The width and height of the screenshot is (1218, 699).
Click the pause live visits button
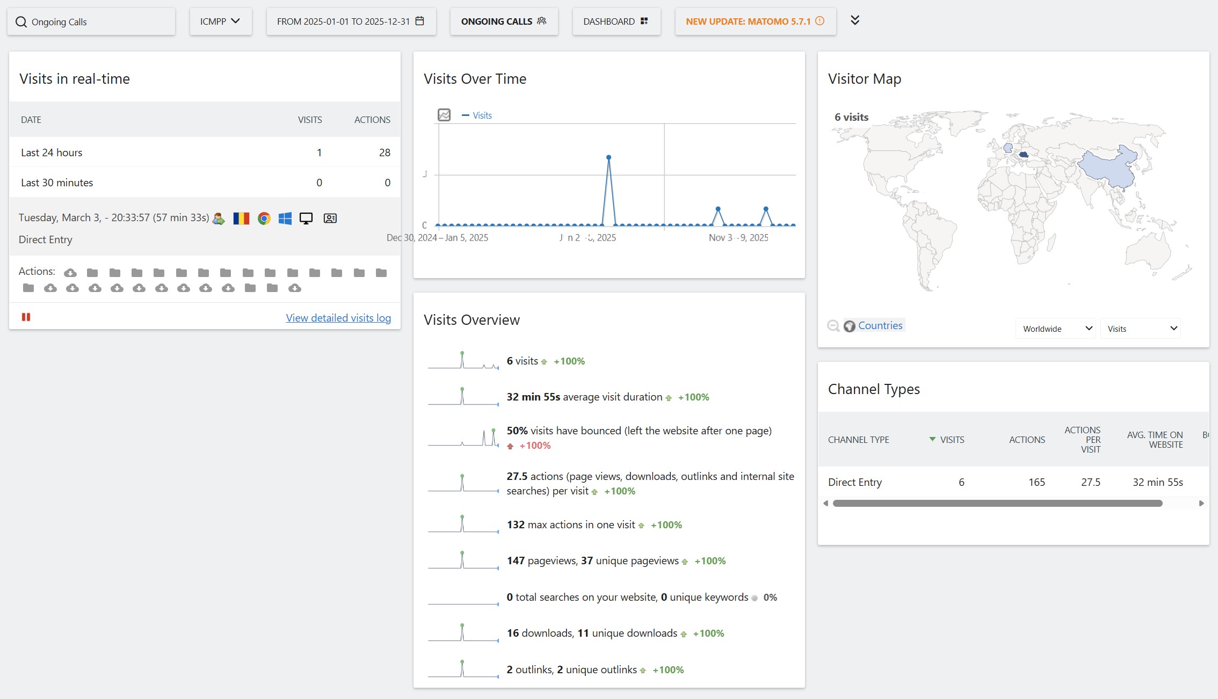[x=26, y=317]
